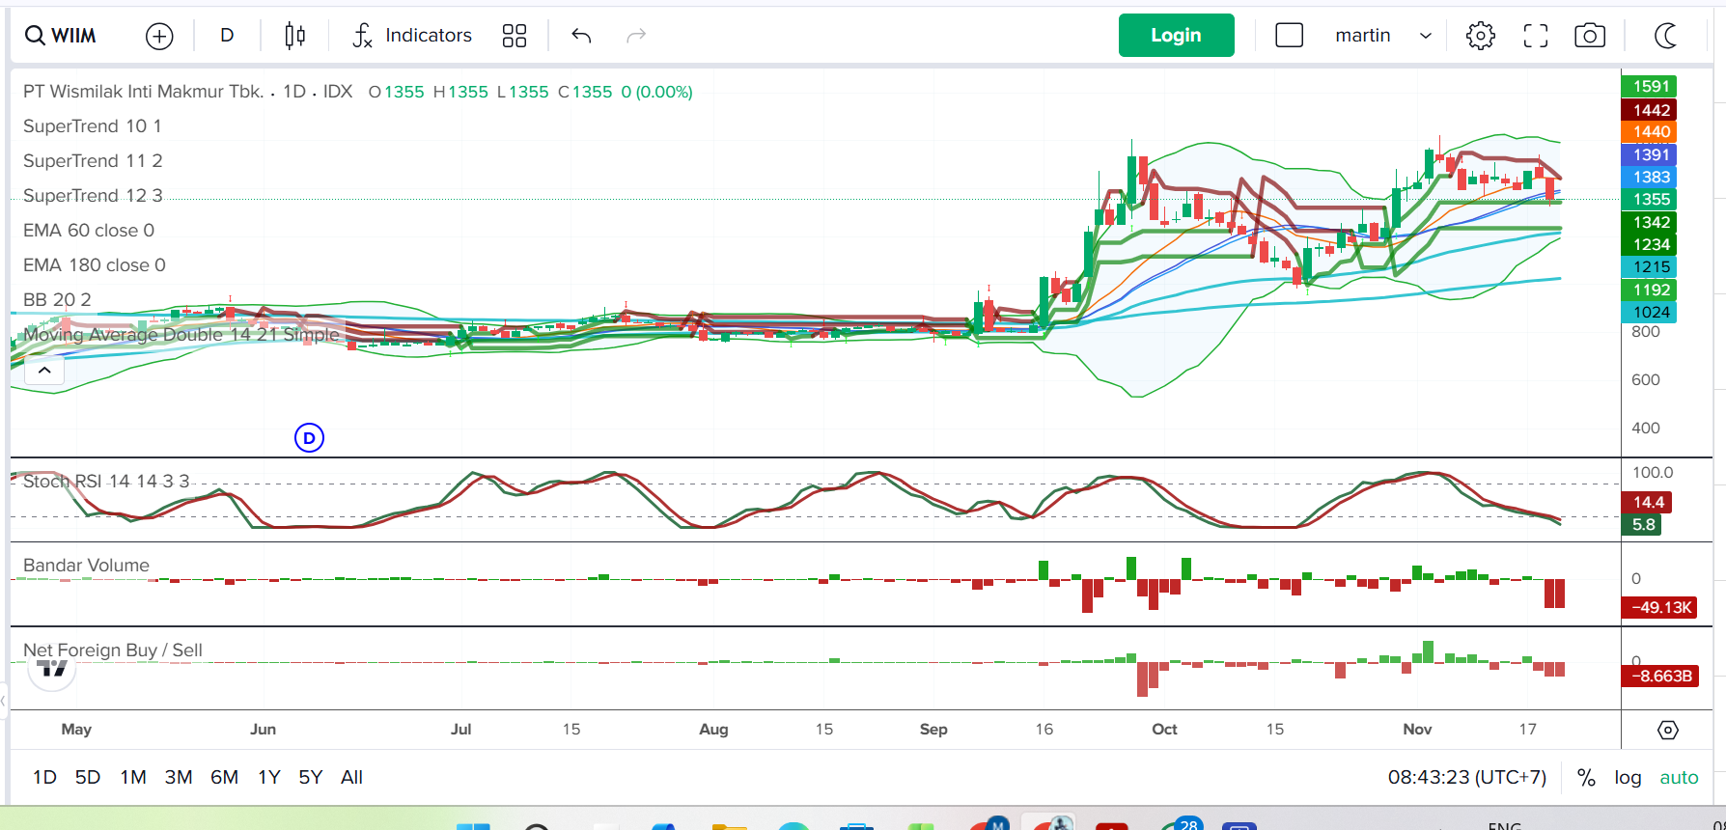Add symbol to compare with plus icon
Screen dimensions: 1726x830
(159, 36)
